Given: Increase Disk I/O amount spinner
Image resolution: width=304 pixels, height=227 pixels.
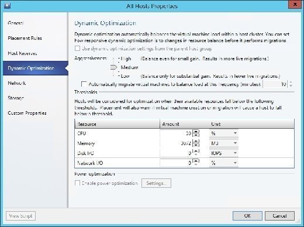Looking at the screenshot, I should [196, 151].
